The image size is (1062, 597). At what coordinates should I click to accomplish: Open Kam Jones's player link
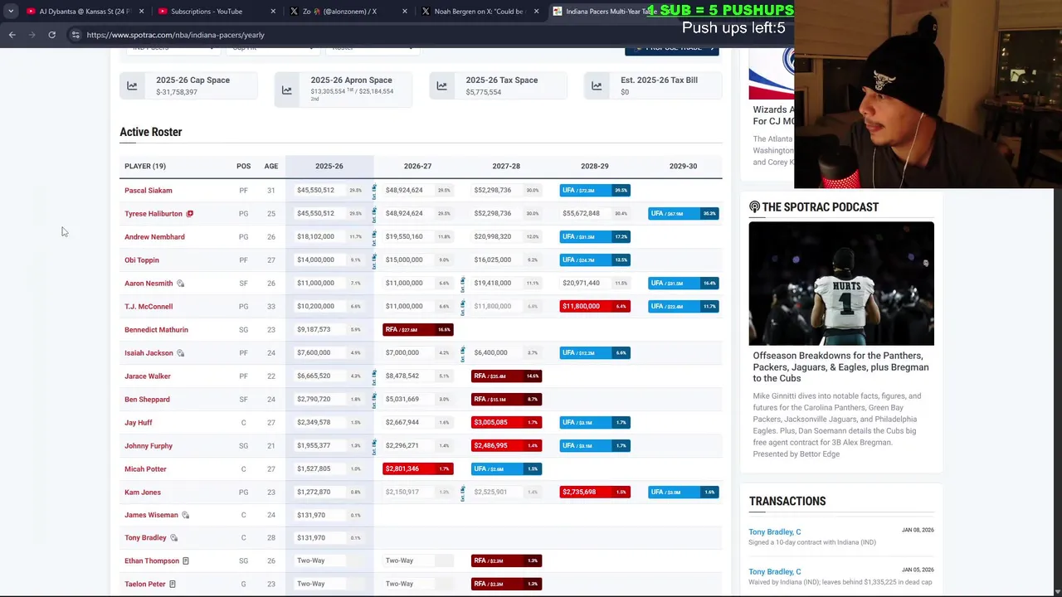[x=143, y=493]
